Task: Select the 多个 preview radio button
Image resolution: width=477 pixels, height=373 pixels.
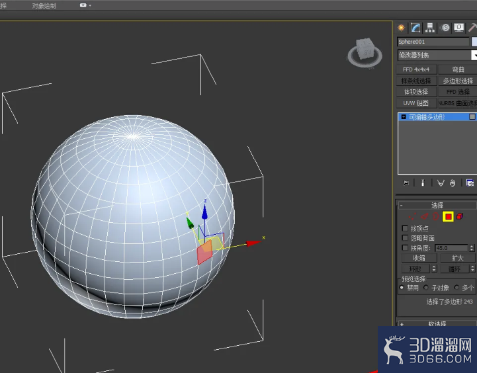Action: [x=456, y=287]
